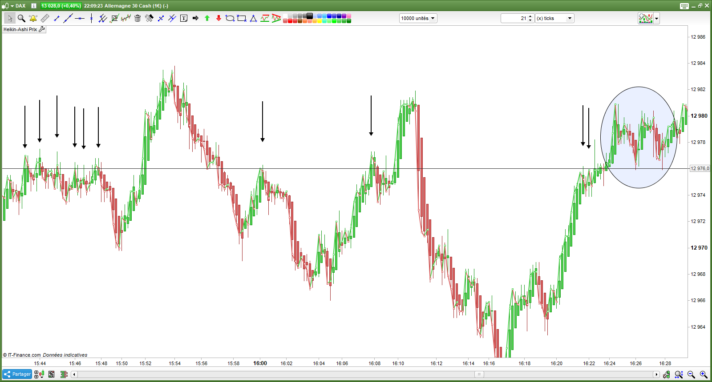The height and width of the screenshot is (382, 712).
Task: Choose the green up arrow drawing tool
Action: [207, 18]
